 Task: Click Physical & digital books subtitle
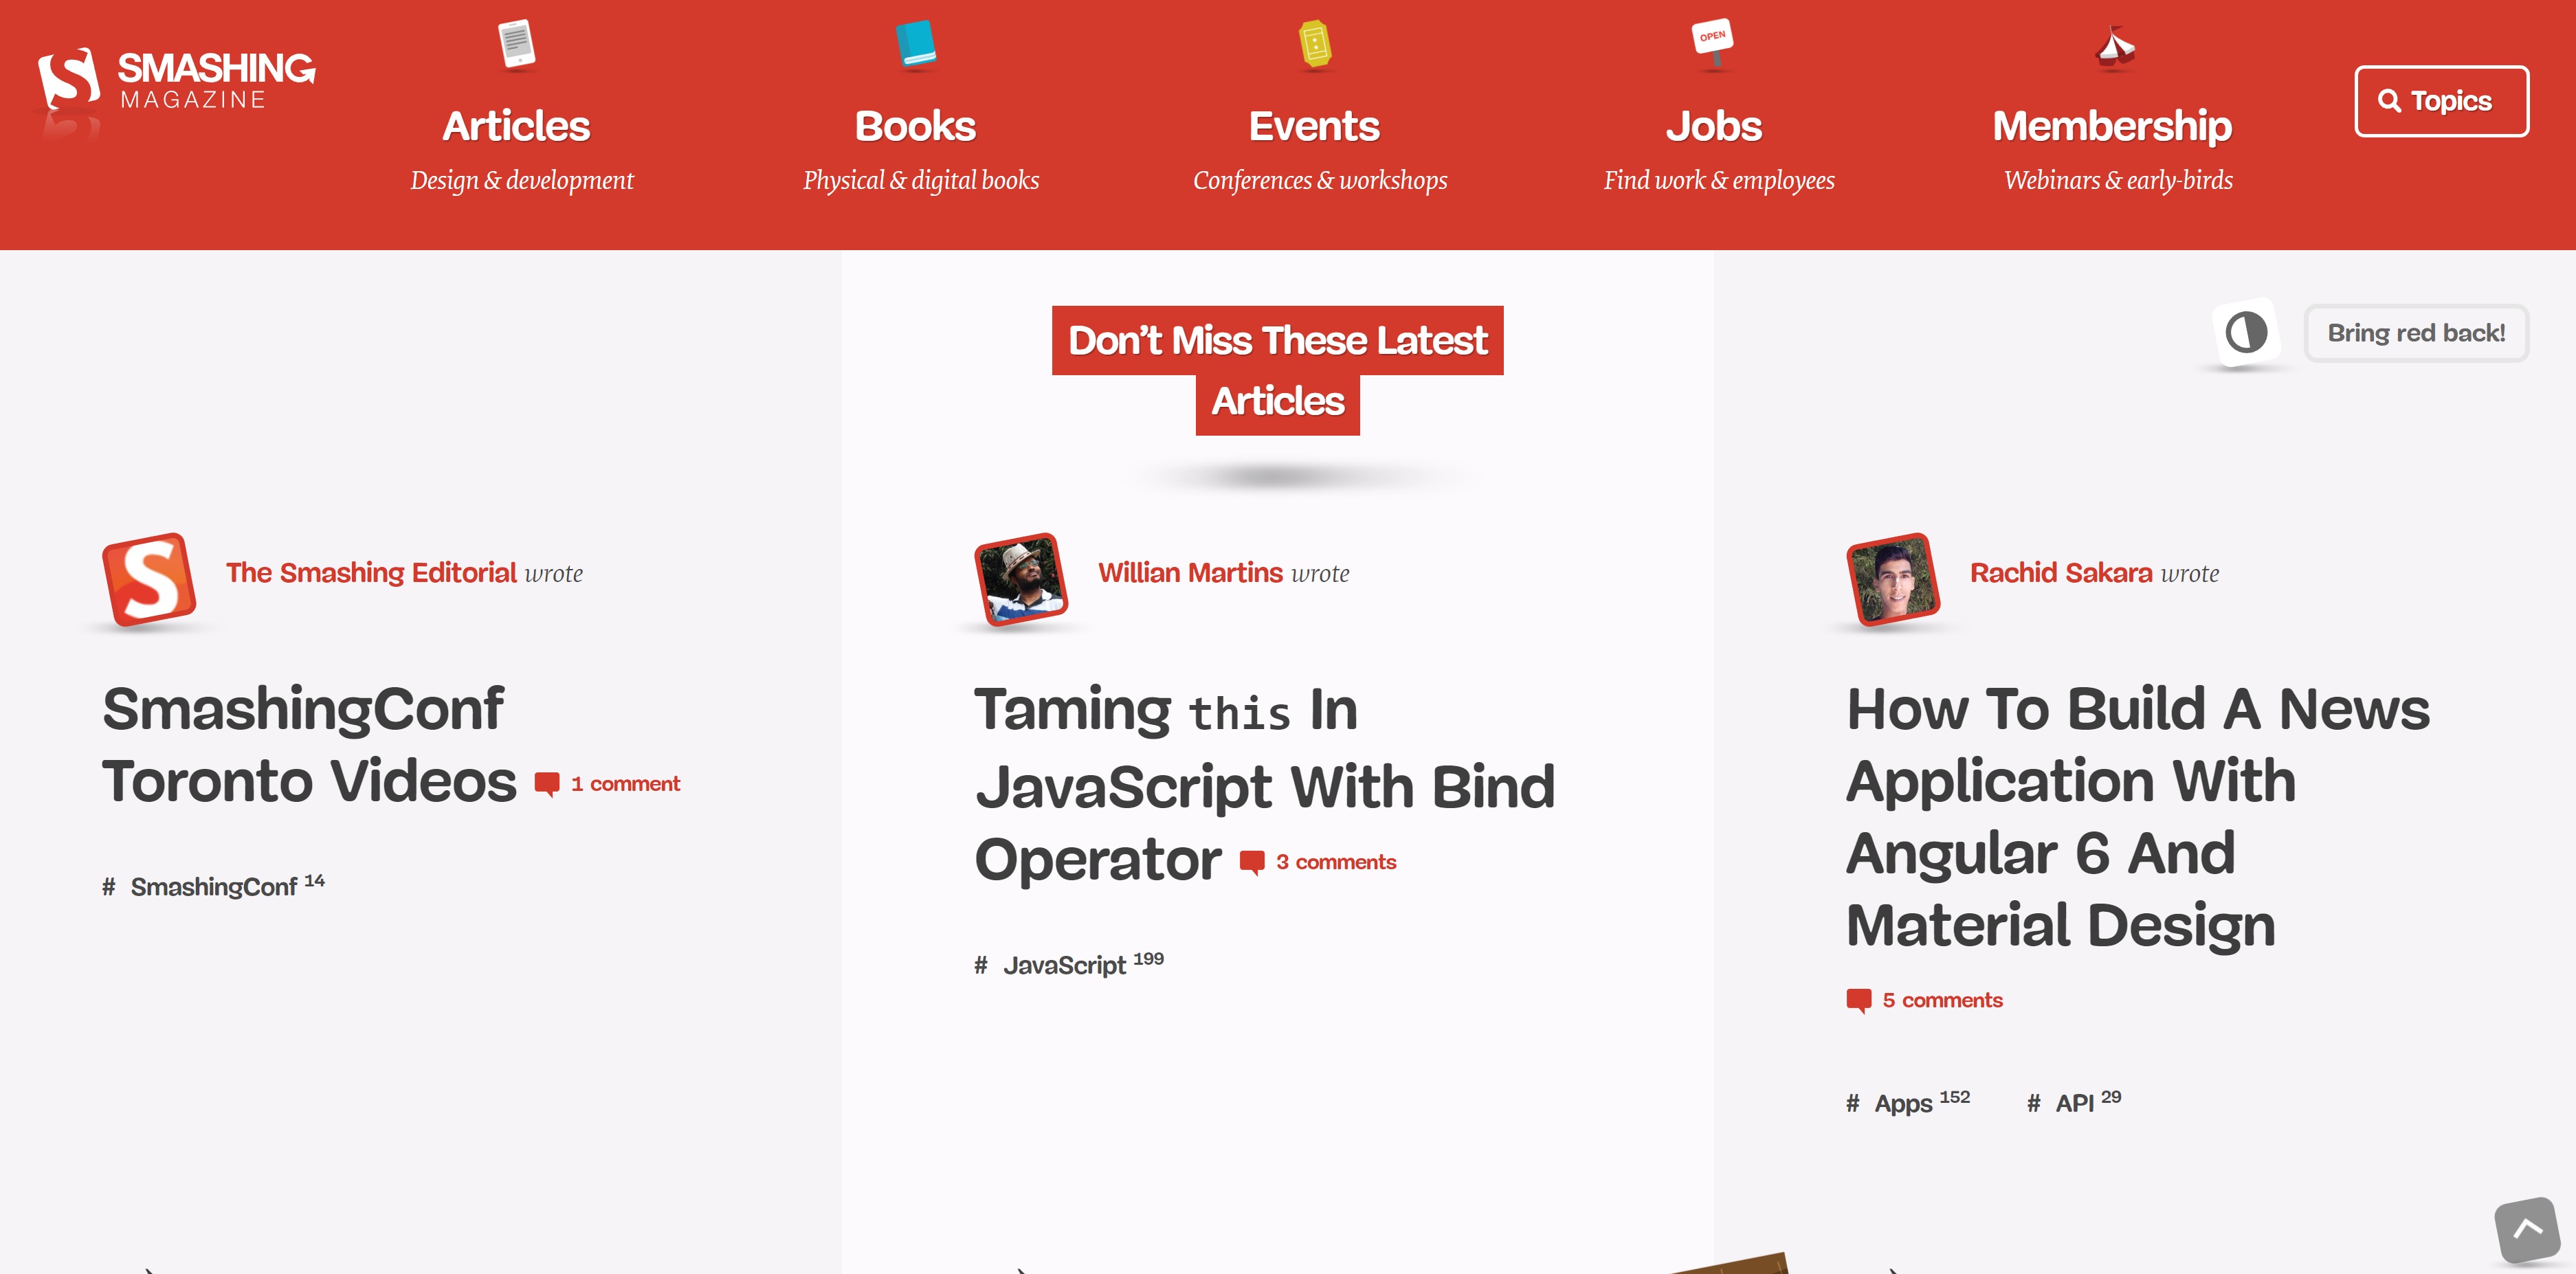point(921,181)
